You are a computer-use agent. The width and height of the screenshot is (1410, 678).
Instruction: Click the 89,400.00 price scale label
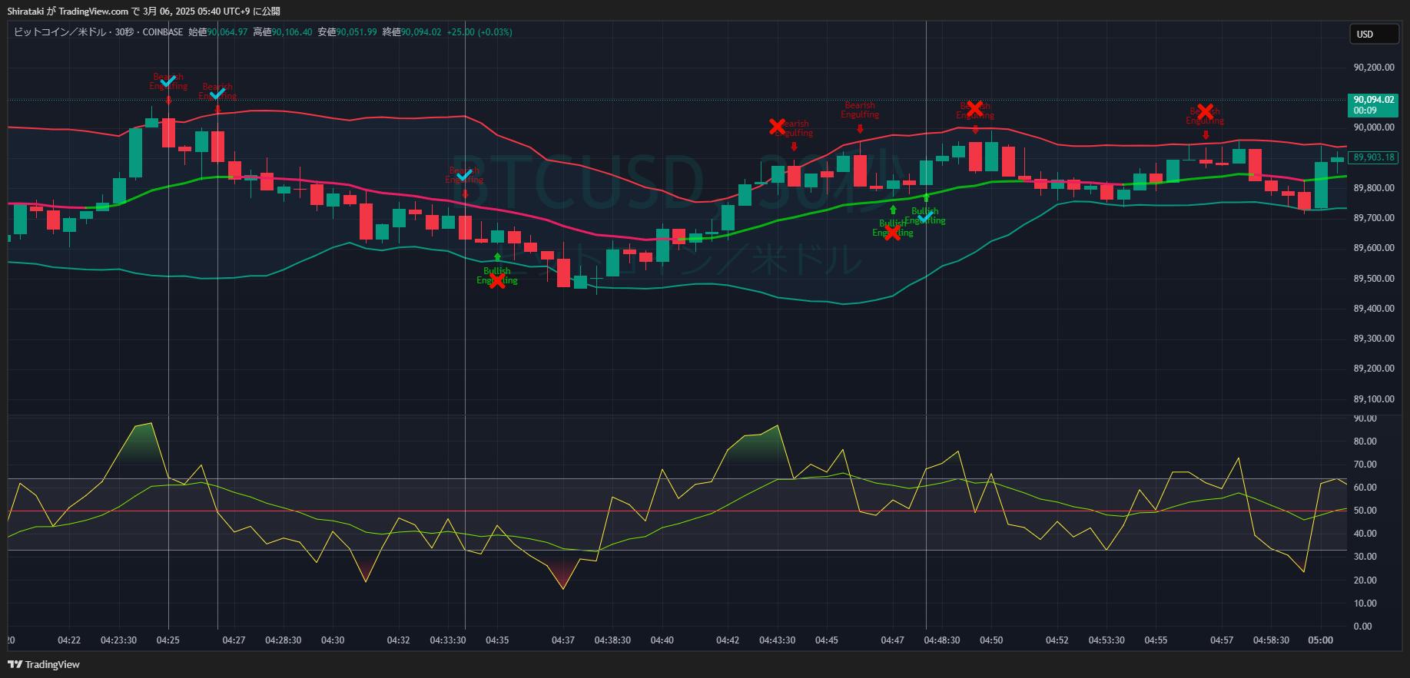pyautogui.click(x=1374, y=309)
